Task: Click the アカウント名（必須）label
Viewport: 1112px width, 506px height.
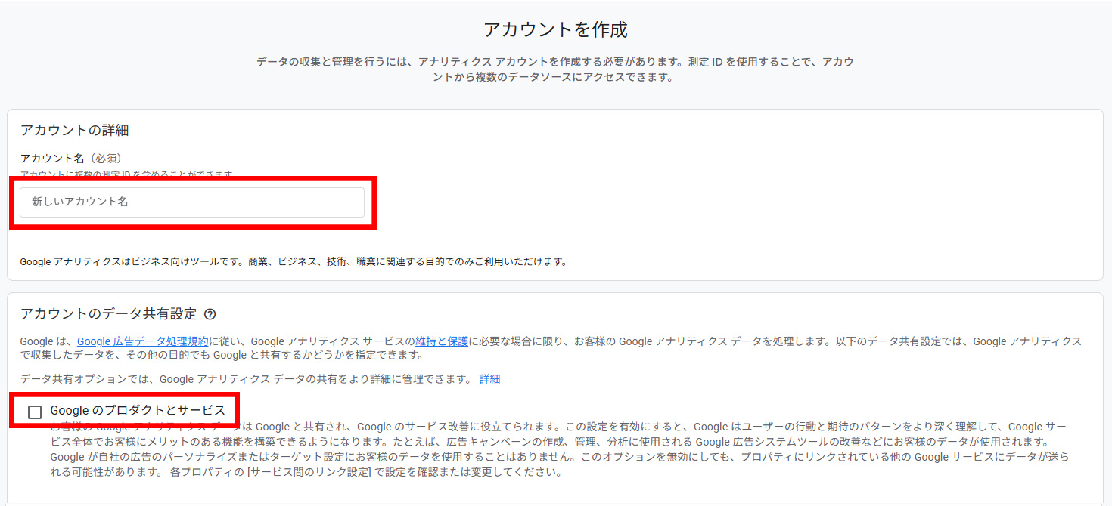Action: coord(71,159)
